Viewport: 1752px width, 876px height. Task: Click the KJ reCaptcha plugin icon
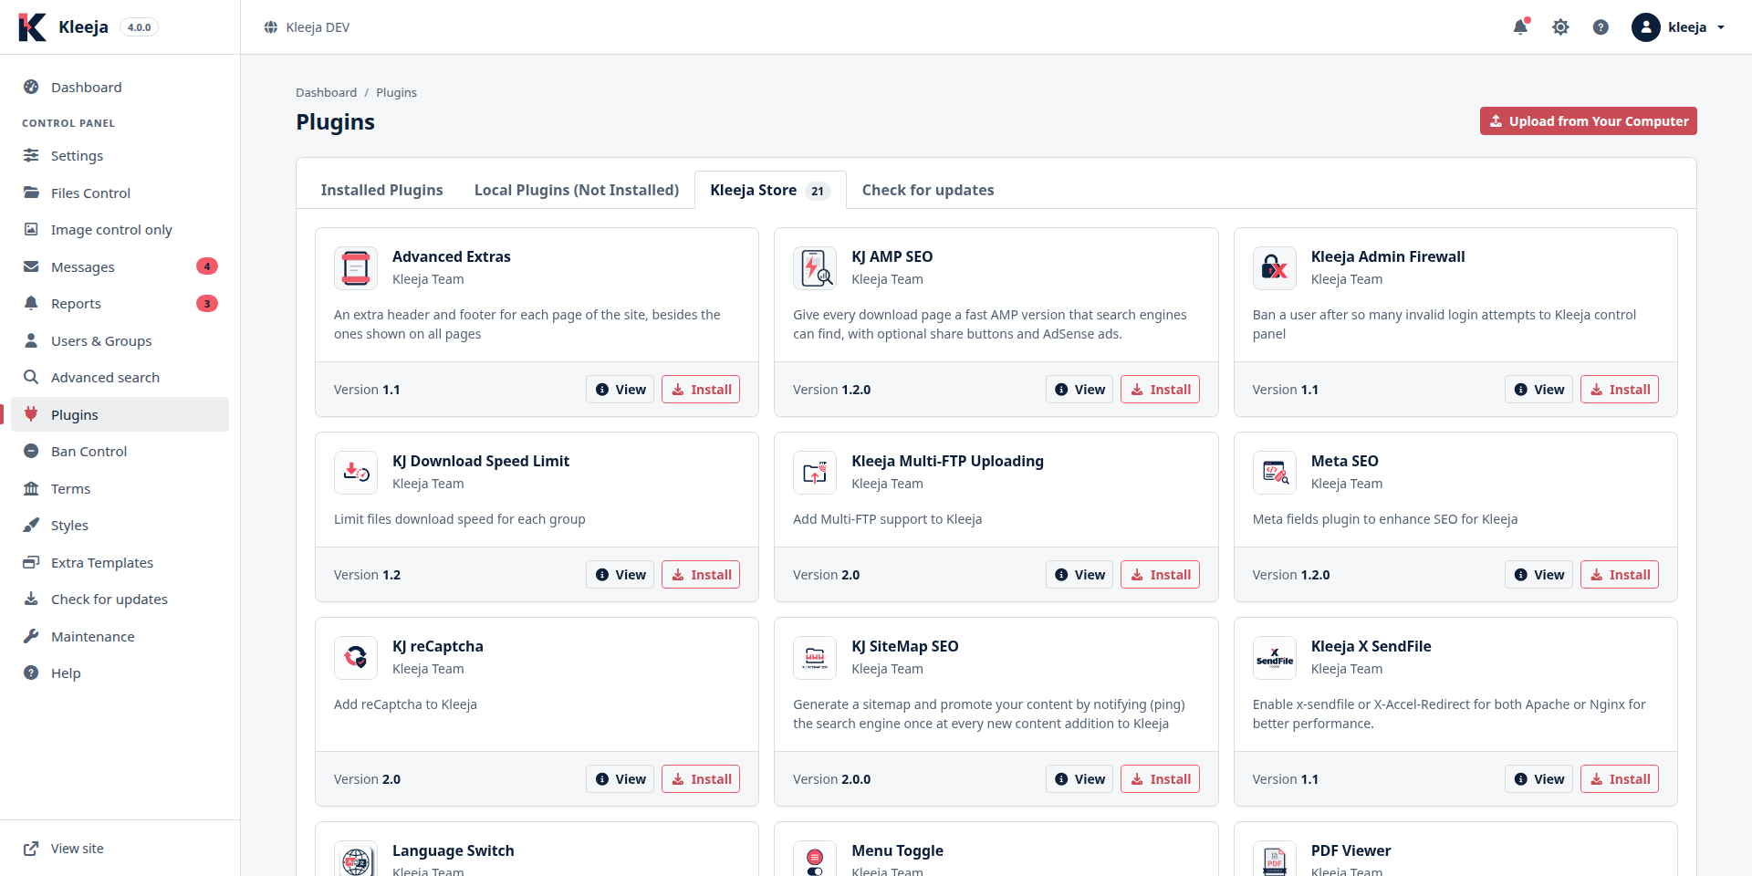click(x=356, y=658)
